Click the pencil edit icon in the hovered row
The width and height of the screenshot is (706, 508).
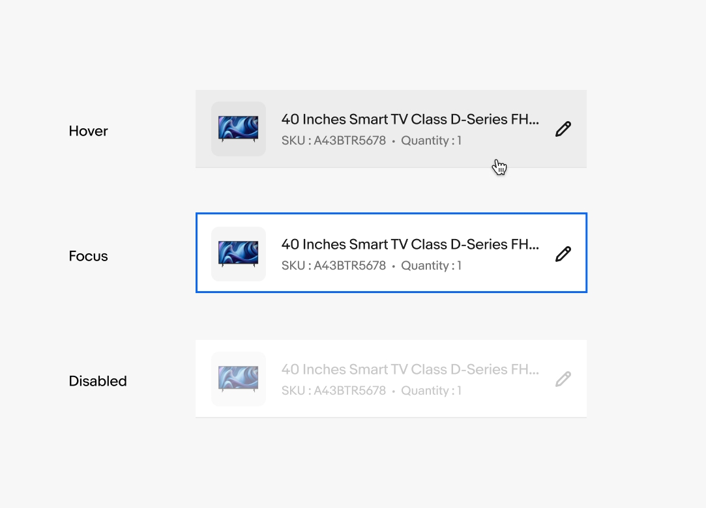coord(563,129)
